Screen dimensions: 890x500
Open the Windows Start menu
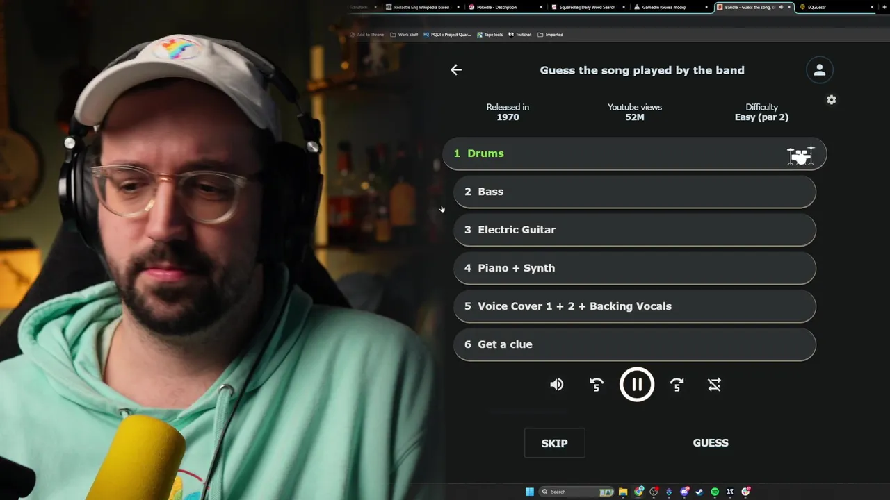[x=530, y=492]
